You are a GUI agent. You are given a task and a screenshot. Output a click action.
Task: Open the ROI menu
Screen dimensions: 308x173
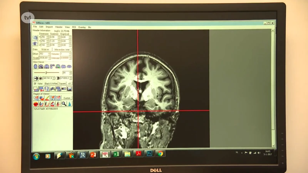(74, 27)
